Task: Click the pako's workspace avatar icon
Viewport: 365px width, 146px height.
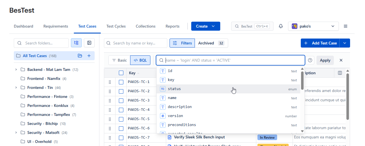Action: [x=295, y=26]
